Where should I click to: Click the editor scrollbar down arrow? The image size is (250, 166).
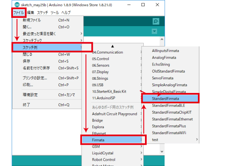[162, 151]
